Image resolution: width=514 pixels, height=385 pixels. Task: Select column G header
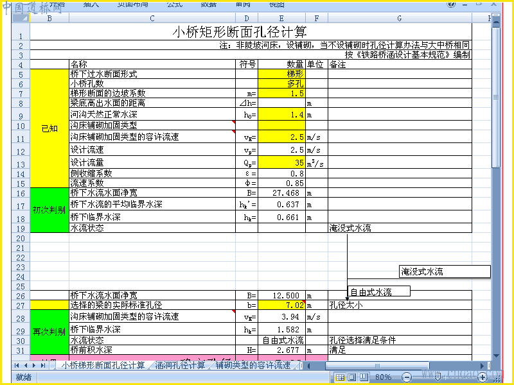point(400,19)
